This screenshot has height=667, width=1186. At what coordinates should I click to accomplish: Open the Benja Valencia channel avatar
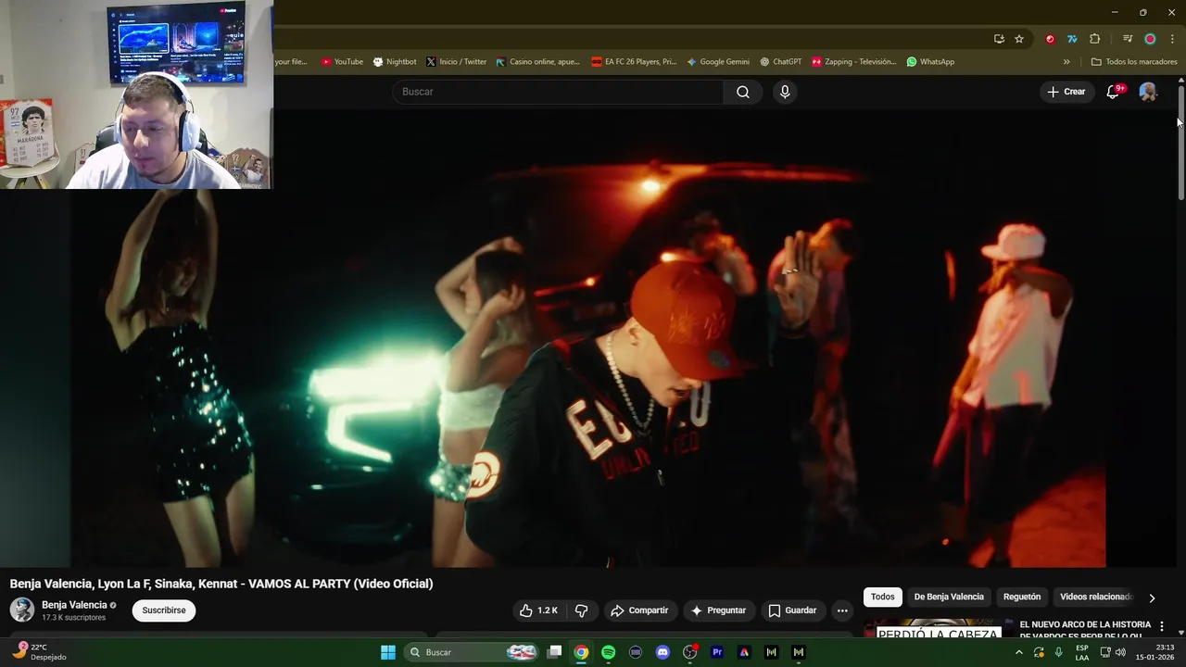(x=22, y=610)
